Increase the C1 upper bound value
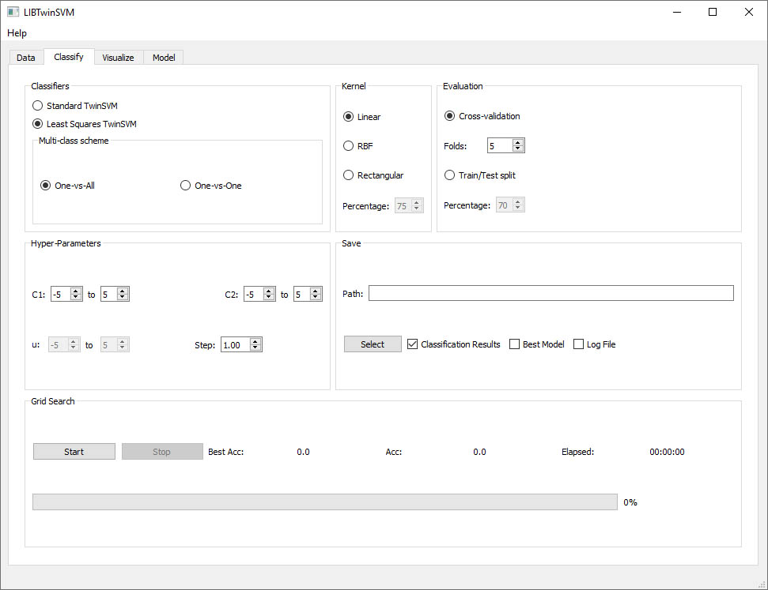 click(x=123, y=291)
